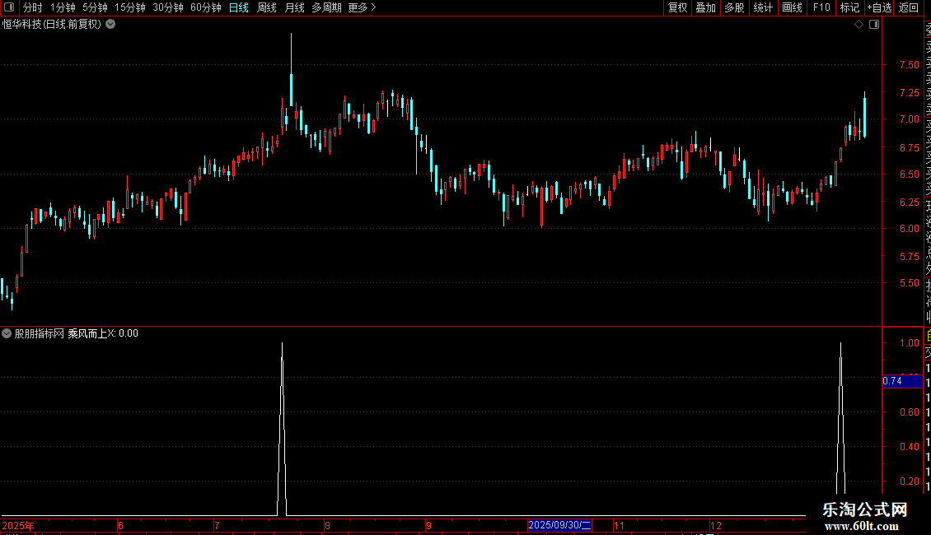Open the 复权 adjustment button
The height and width of the screenshot is (535, 931).
coord(677,7)
